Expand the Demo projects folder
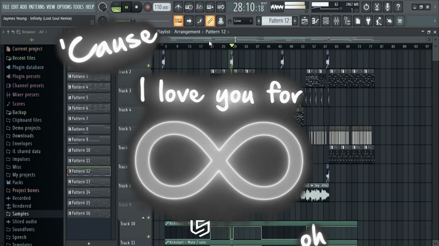 [24, 128]
